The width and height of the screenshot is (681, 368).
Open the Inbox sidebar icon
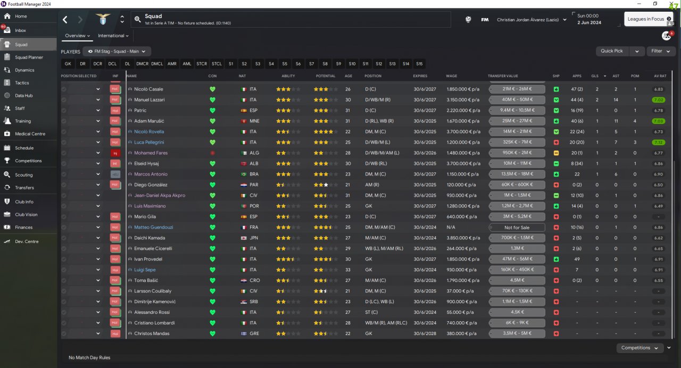point(7,30)
